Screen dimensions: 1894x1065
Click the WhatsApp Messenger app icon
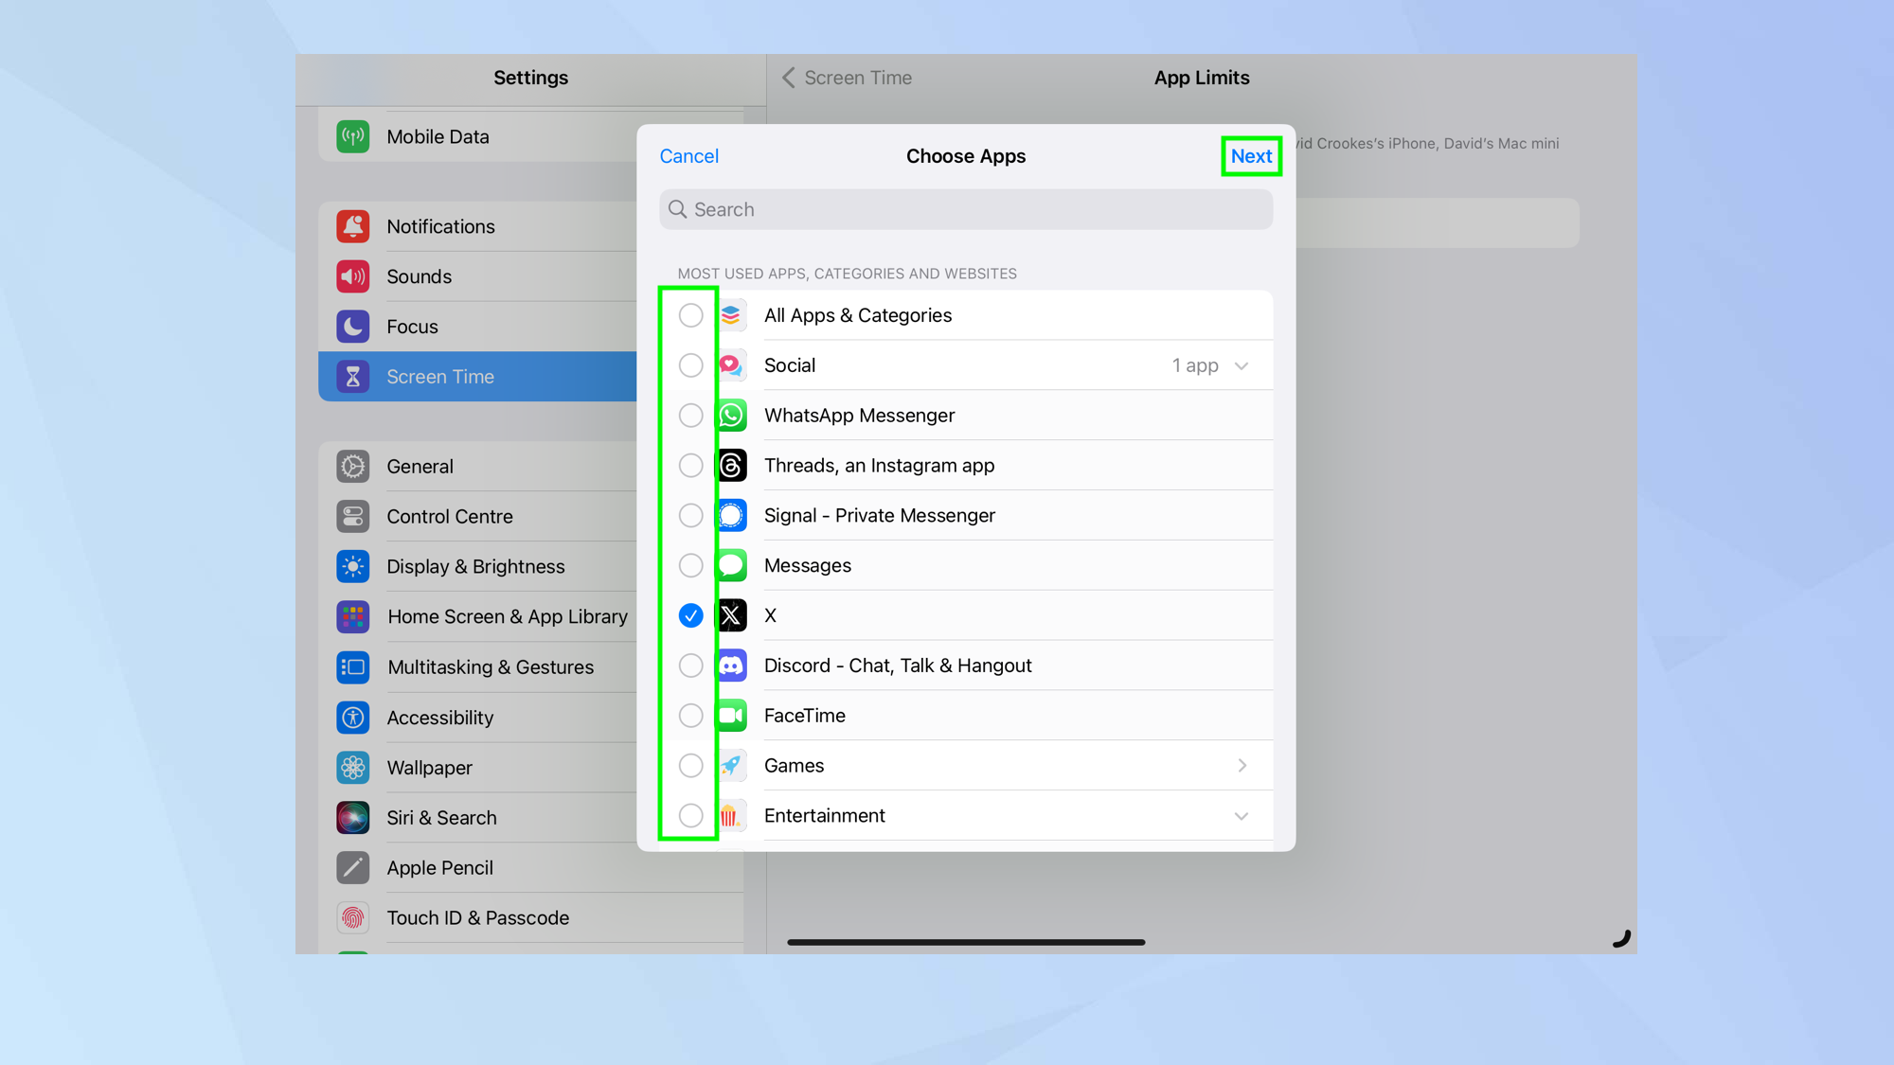[731, 416]
